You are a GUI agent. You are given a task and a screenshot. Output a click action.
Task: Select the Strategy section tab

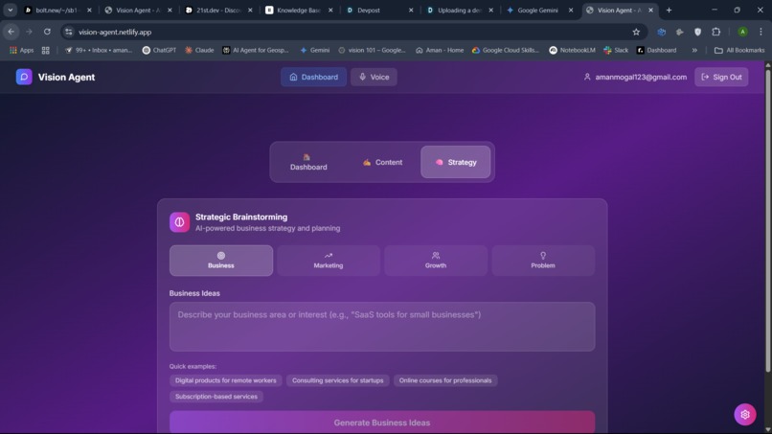pyautogui.click(x=455, y=162)
